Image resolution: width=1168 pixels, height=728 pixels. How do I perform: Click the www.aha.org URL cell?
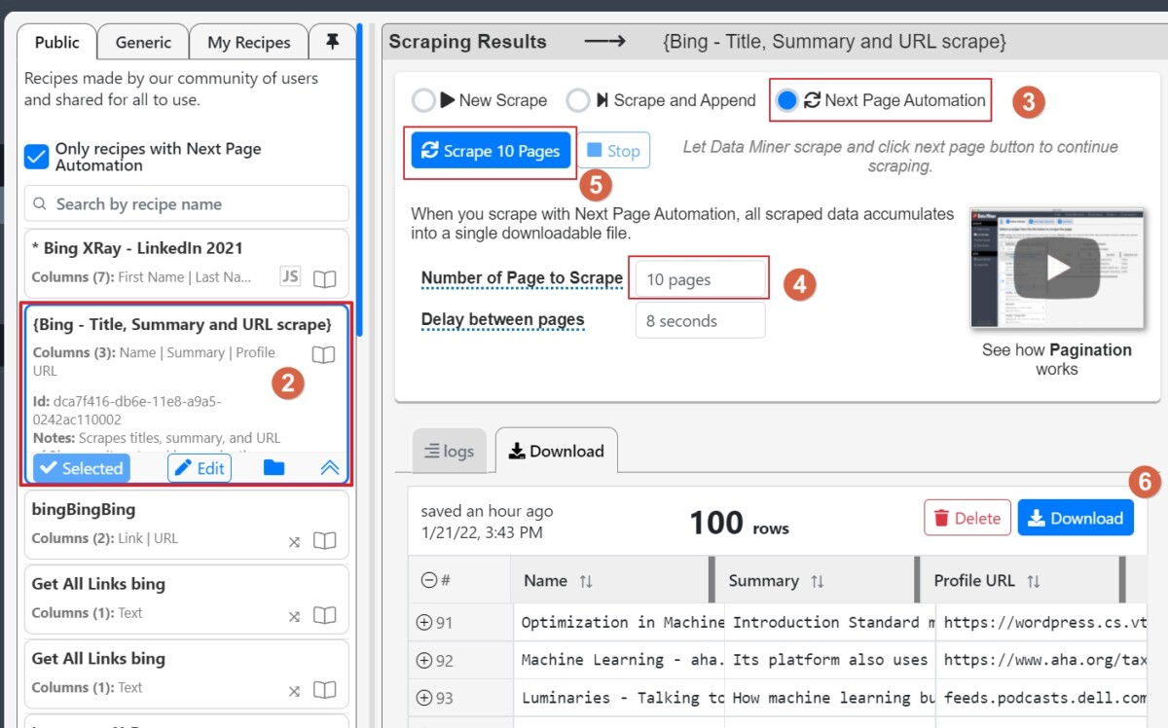(1040, 661)
